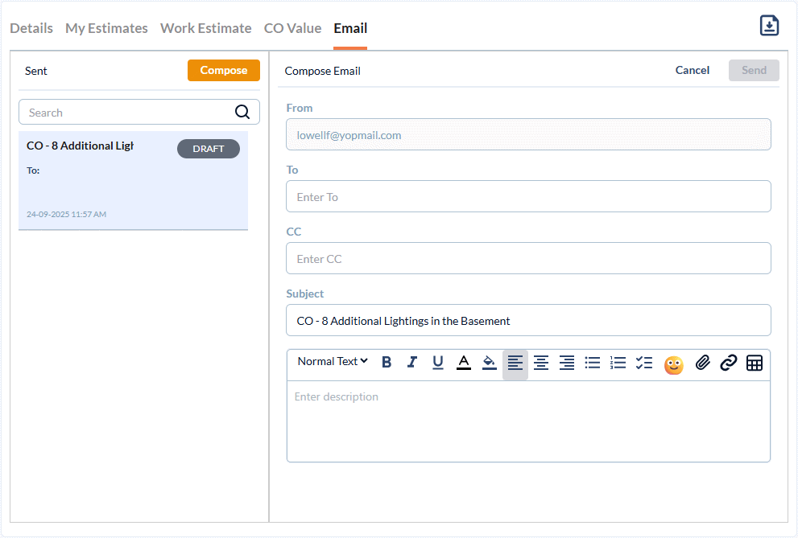
Task: Click the Compose button
Action: (x=224, y=70)
